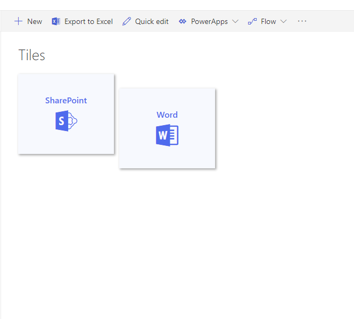Open the more options ellipsis
354x319 pixels.
302,21
